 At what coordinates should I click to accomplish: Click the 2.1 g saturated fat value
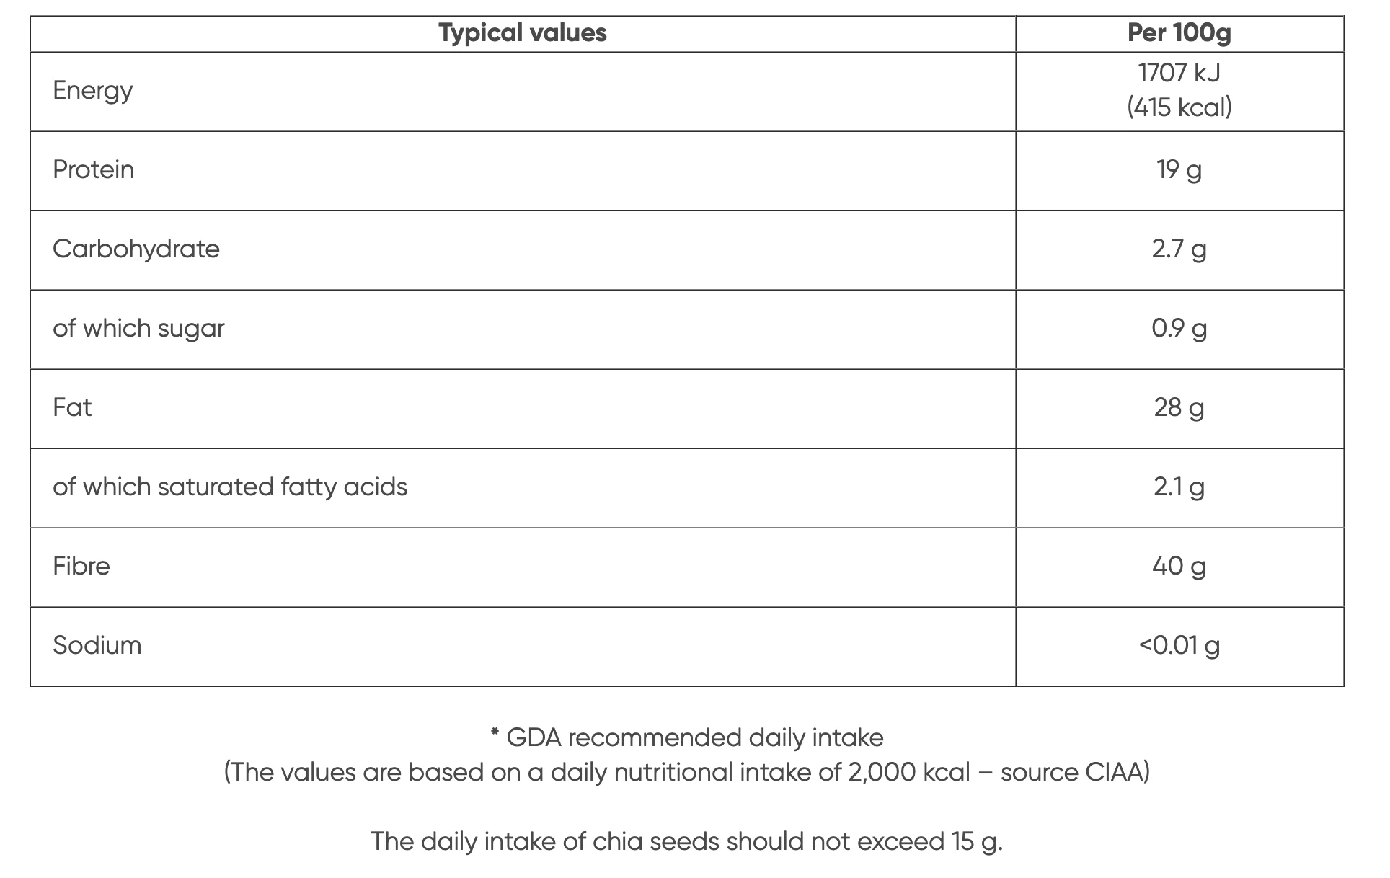coord(1179,487)
